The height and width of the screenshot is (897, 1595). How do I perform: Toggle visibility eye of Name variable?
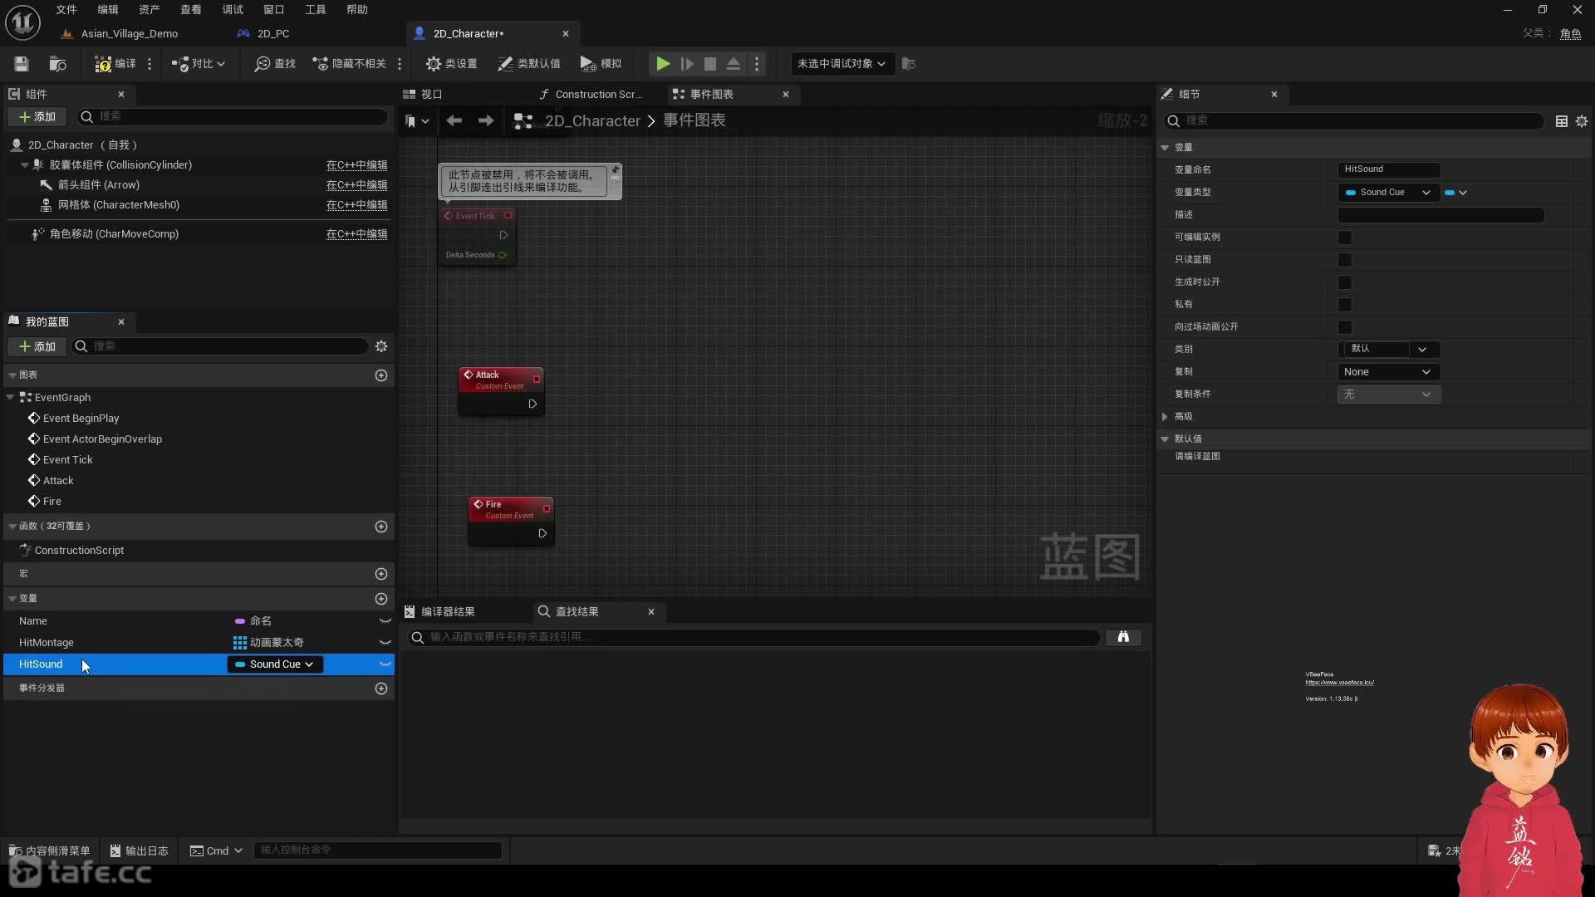coord(385,621)
